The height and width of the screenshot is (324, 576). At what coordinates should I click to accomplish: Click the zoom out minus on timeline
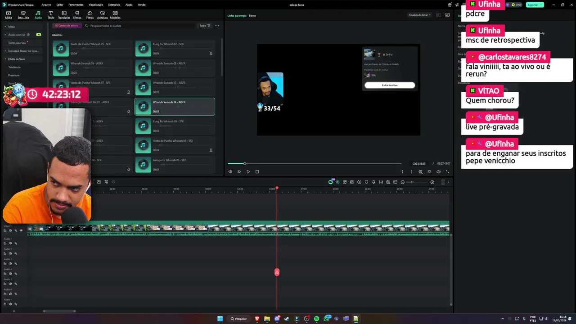pos(402,182)
